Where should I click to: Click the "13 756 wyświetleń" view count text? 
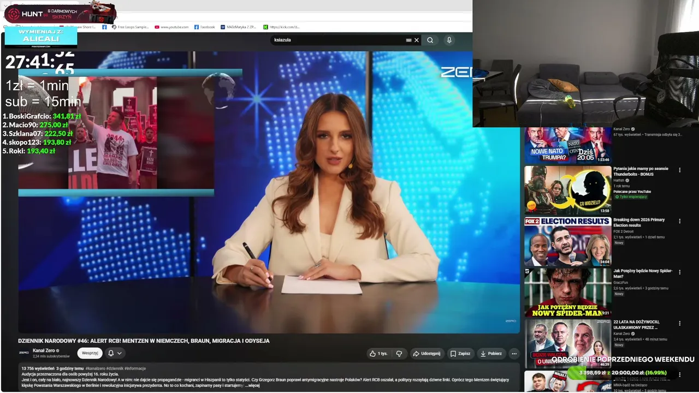point(38,368)
